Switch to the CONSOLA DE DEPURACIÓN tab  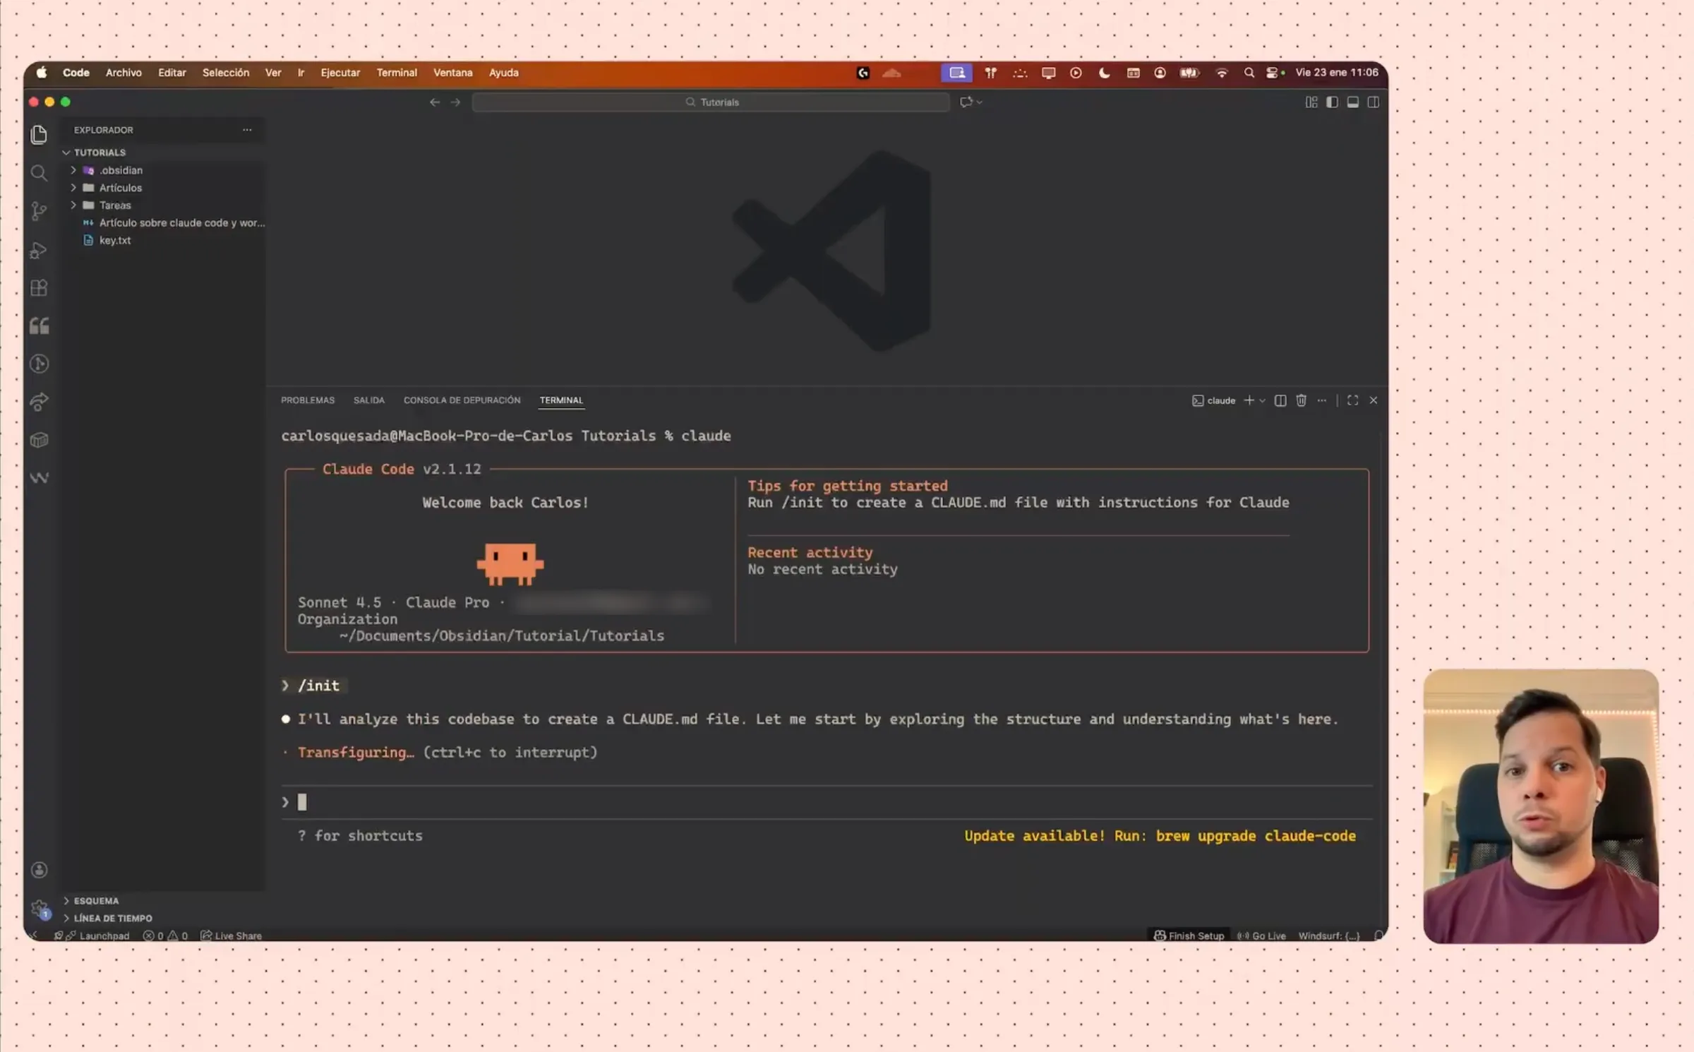[x=462, y=400]
